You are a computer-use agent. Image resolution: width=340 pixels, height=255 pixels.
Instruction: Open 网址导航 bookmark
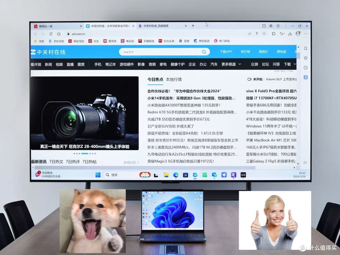tap(76, 41)
